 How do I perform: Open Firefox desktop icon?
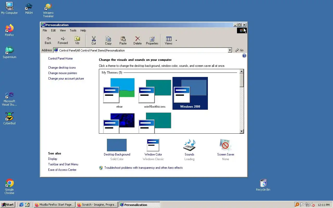(9, 30)
